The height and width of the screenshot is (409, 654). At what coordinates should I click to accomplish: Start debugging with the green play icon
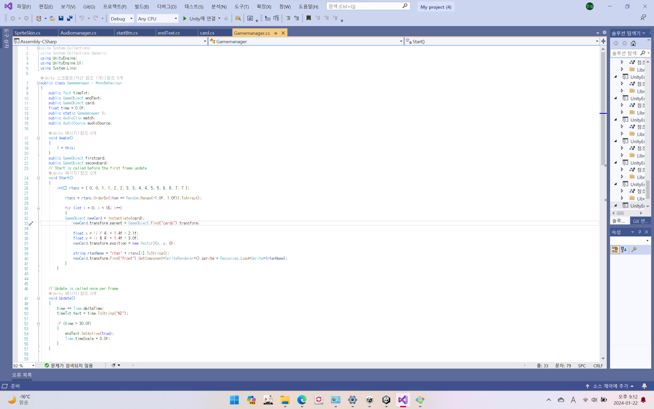click(x=185, y=18)
